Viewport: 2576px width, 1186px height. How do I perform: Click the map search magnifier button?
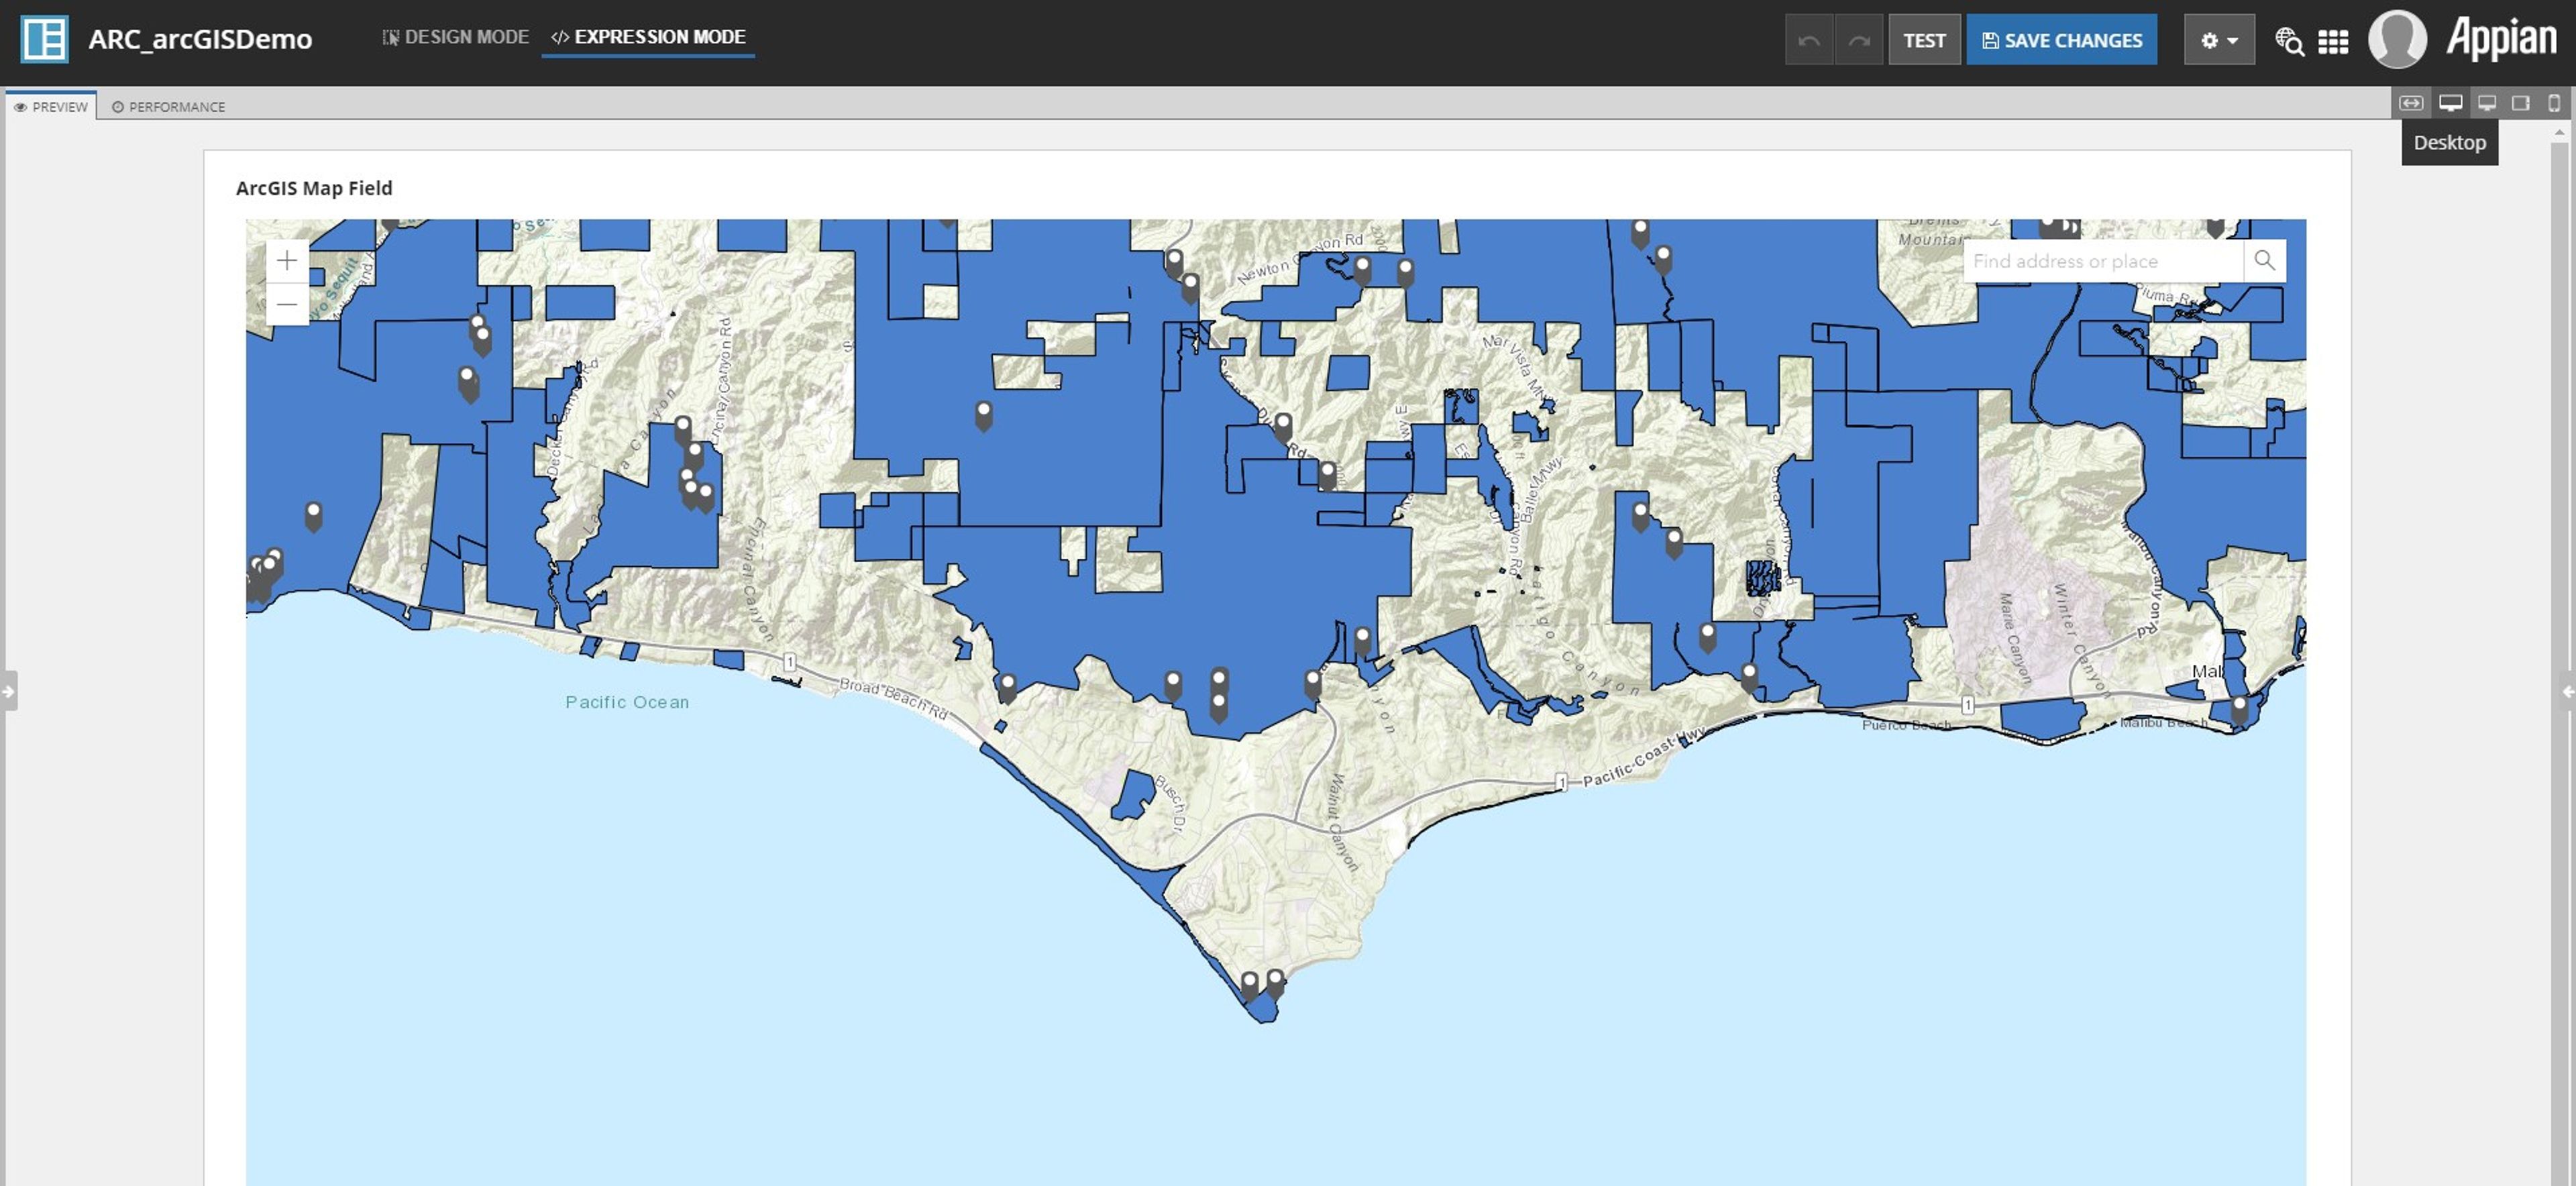[2264, 261]
